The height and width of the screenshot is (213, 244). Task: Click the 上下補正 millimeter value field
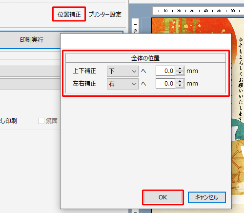[x=165, y=71]
